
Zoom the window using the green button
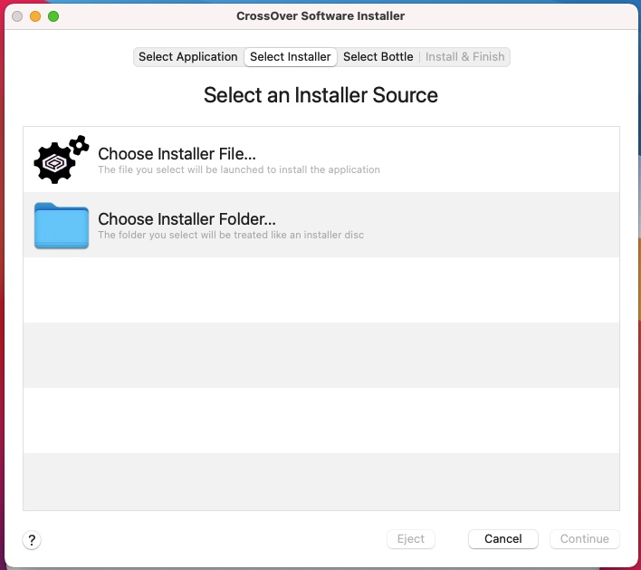coord(53,16)
